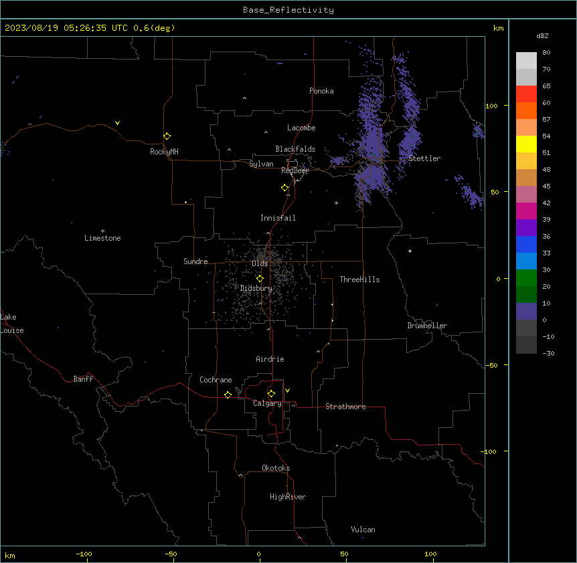Click the Base_Reflectivity title

pyautogui.click(x=288, y=10)
